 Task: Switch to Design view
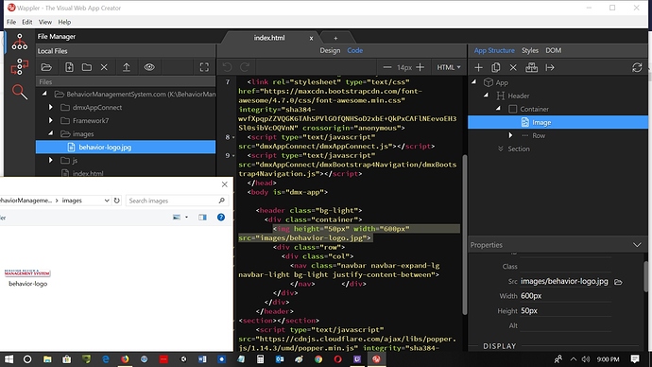pos(330,50)
